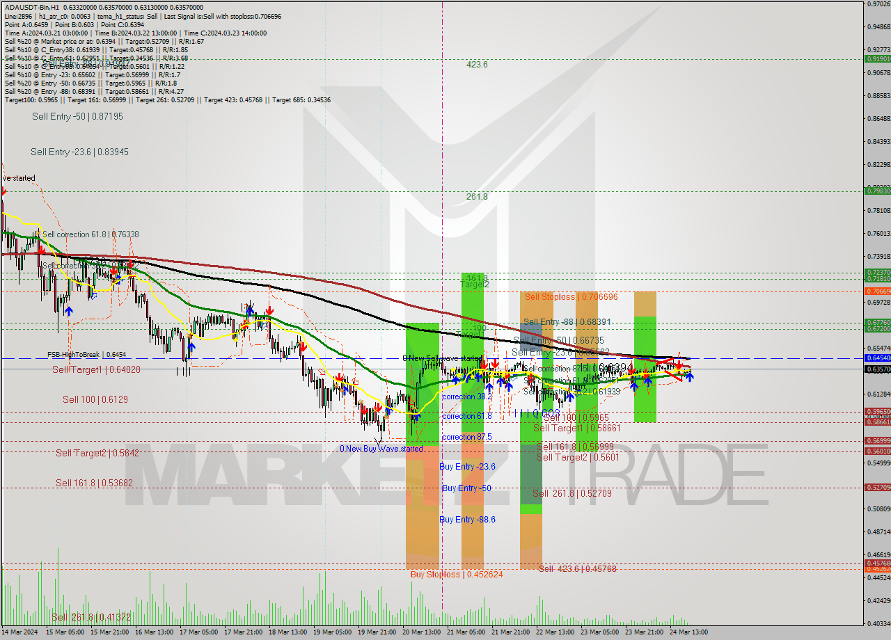The height and width of the screenshot is (640, 891).
Task: Select the "correction 87.5" label
Action: pos(467,437)
